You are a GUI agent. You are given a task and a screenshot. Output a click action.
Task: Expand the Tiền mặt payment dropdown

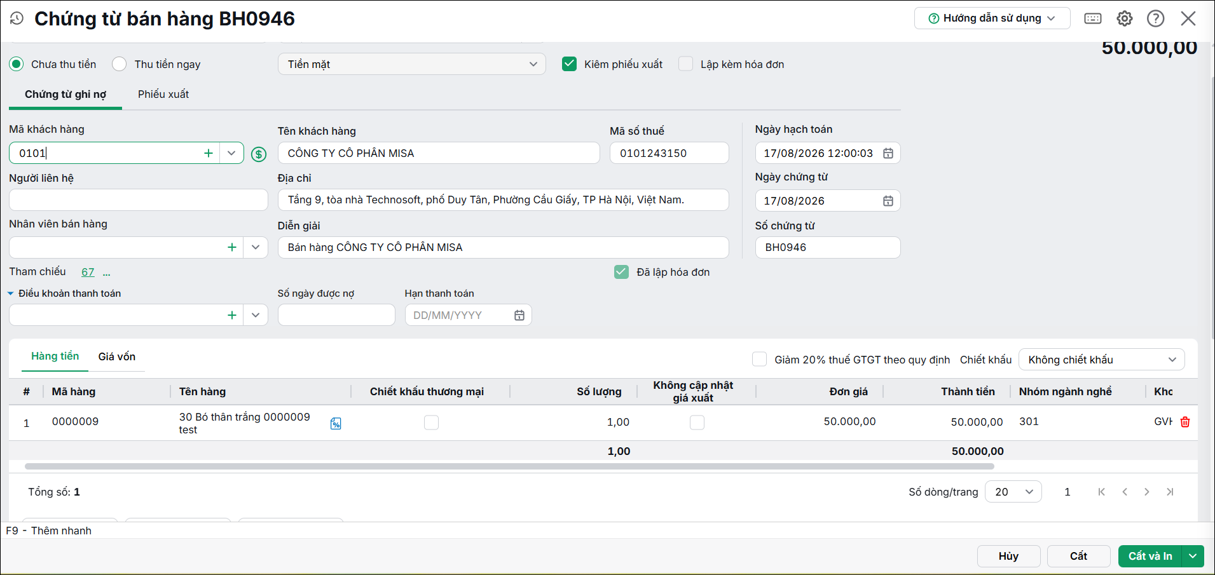coord(412,64)
